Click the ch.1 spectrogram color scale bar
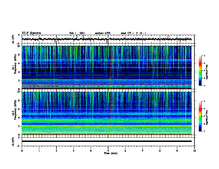 click(200, 71)
